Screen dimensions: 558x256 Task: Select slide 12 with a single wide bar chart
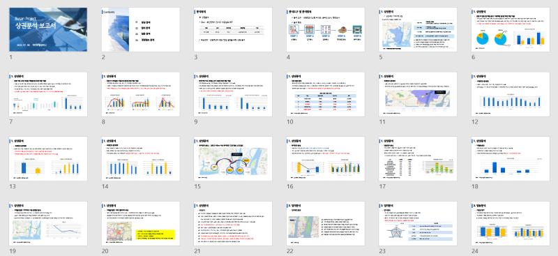511,94
